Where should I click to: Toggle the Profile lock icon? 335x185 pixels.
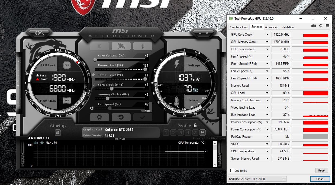[195, 126]
